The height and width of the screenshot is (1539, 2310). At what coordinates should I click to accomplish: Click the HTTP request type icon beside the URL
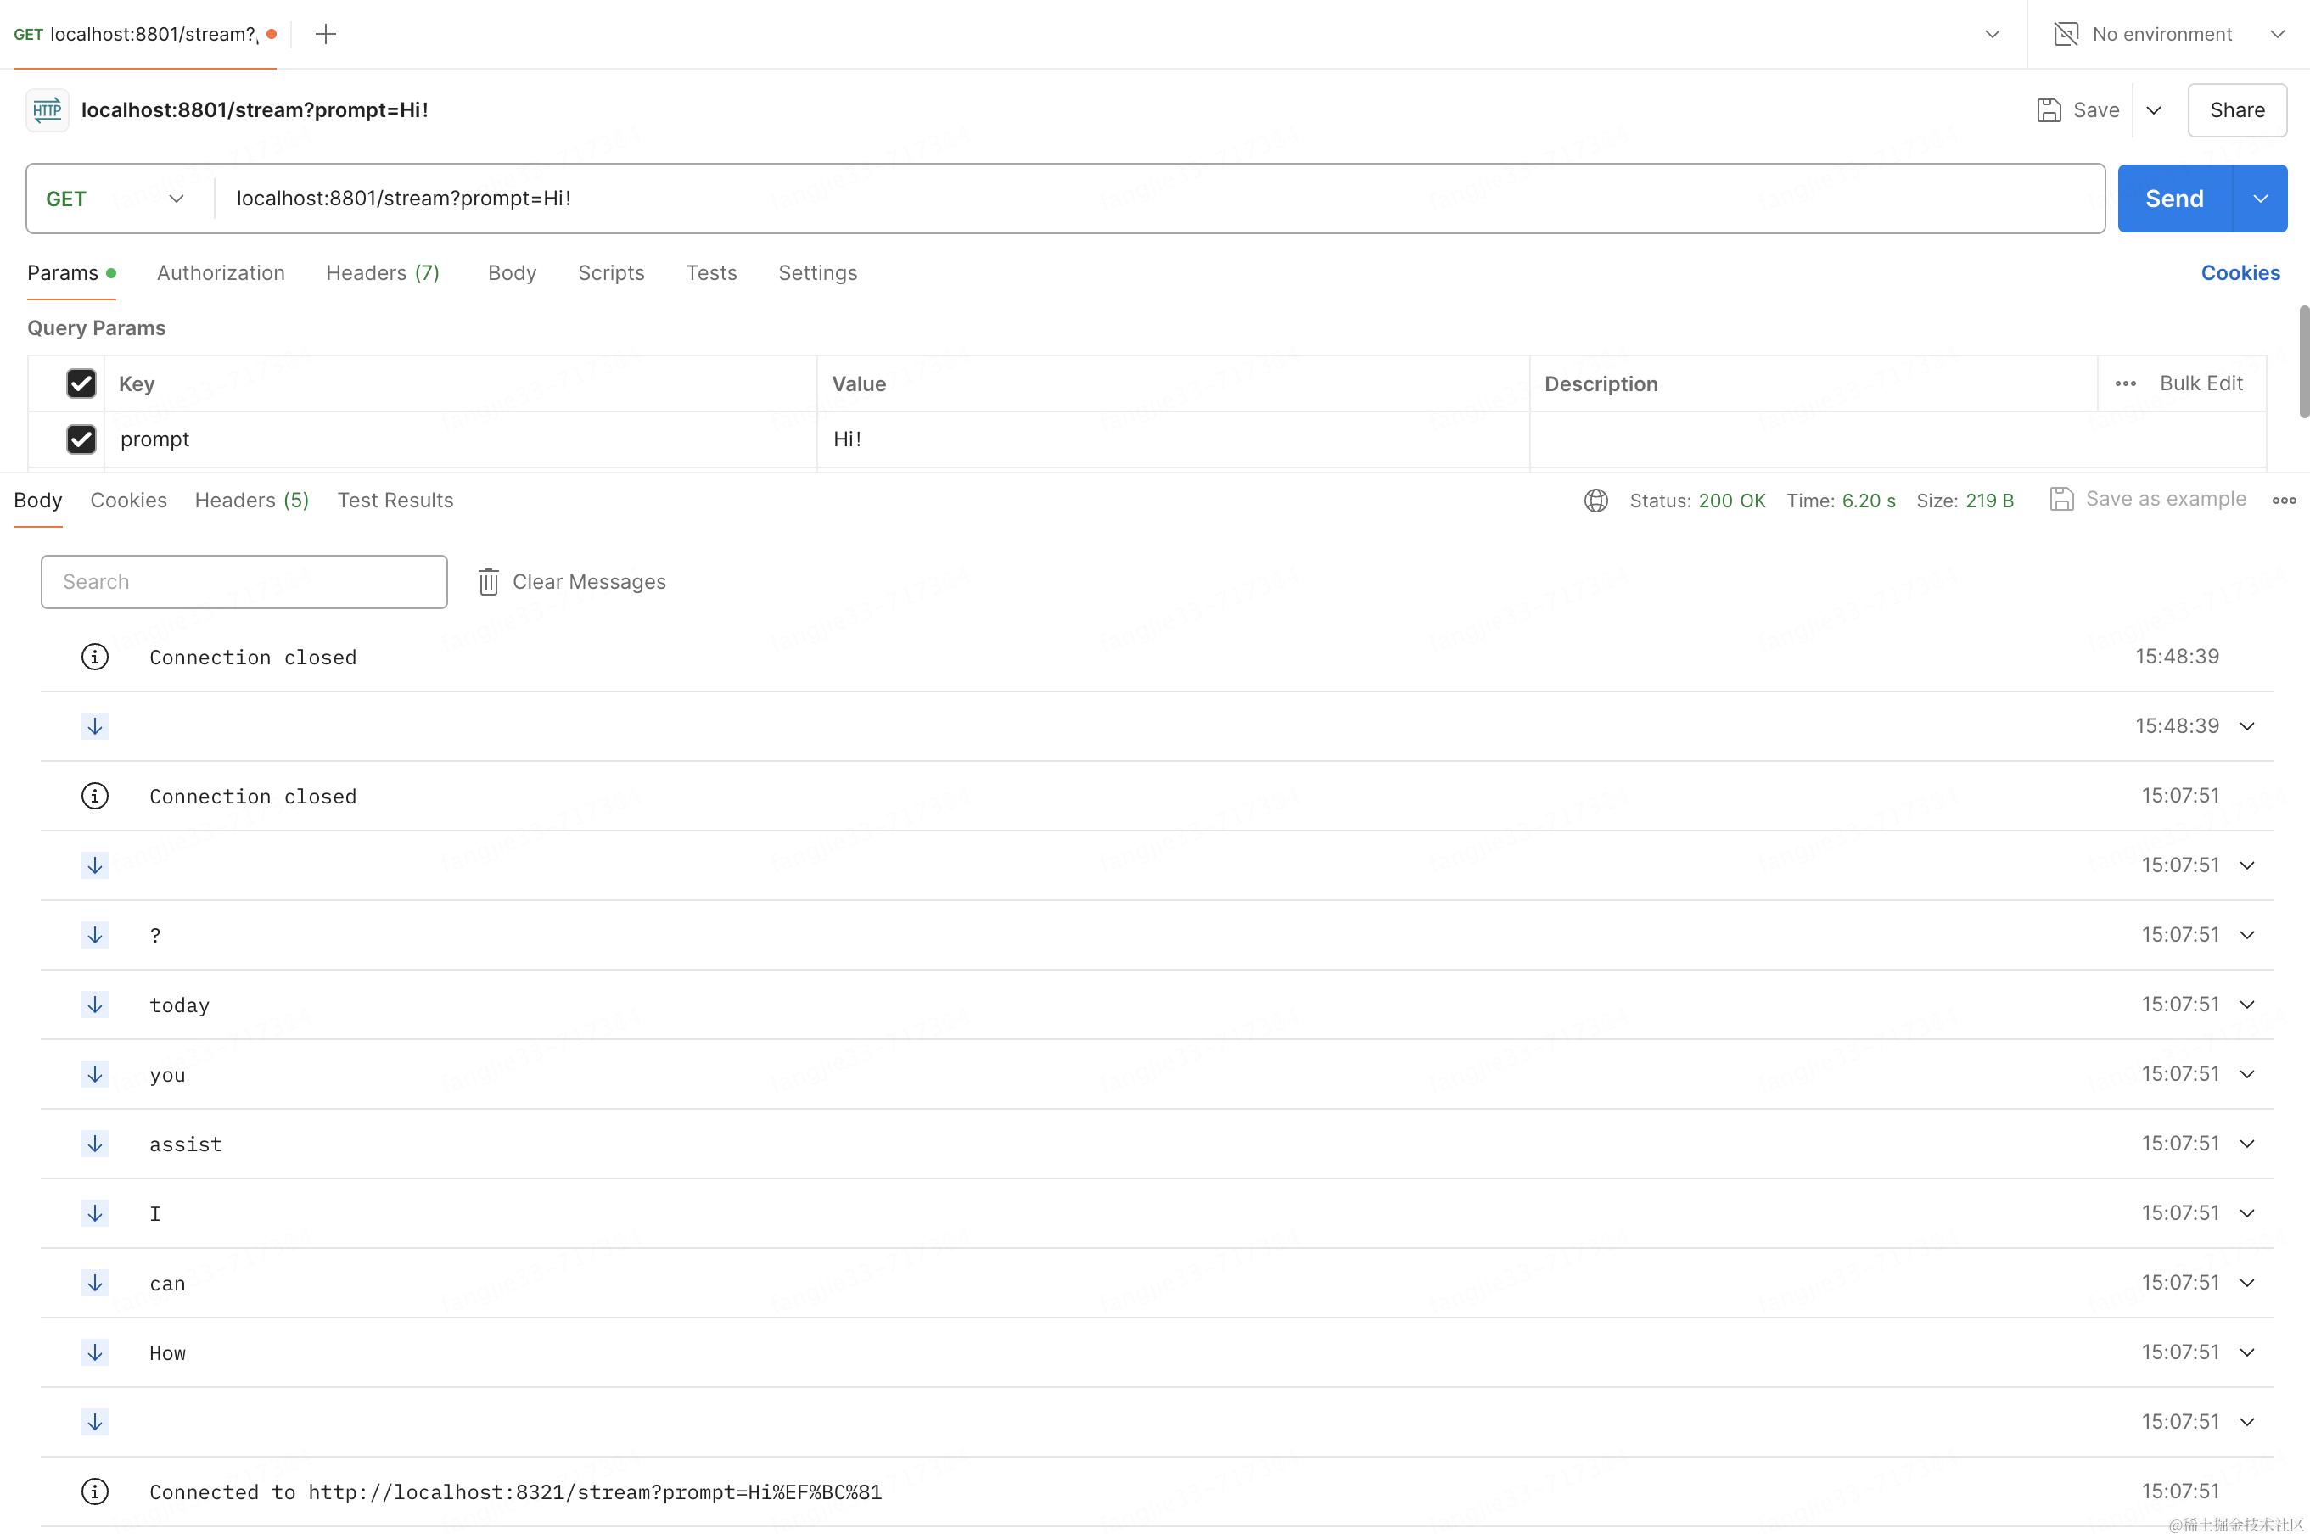46,109
